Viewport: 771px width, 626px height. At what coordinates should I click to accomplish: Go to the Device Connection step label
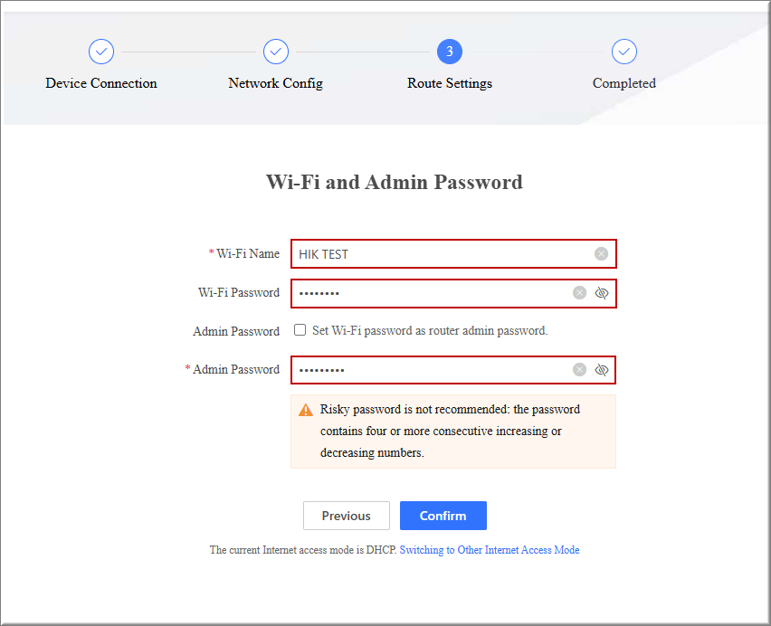click(x=101, y=83)
